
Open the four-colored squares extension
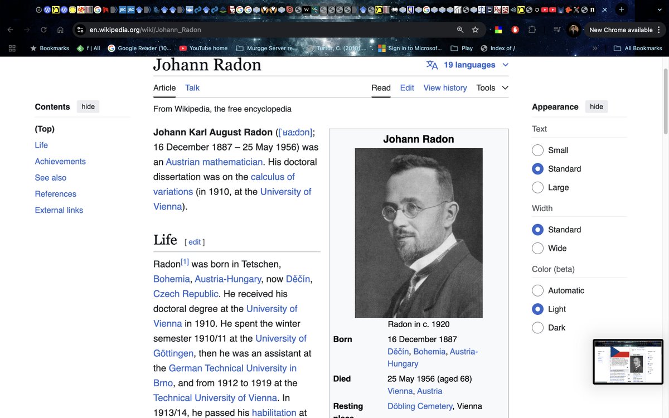[499, 30]
